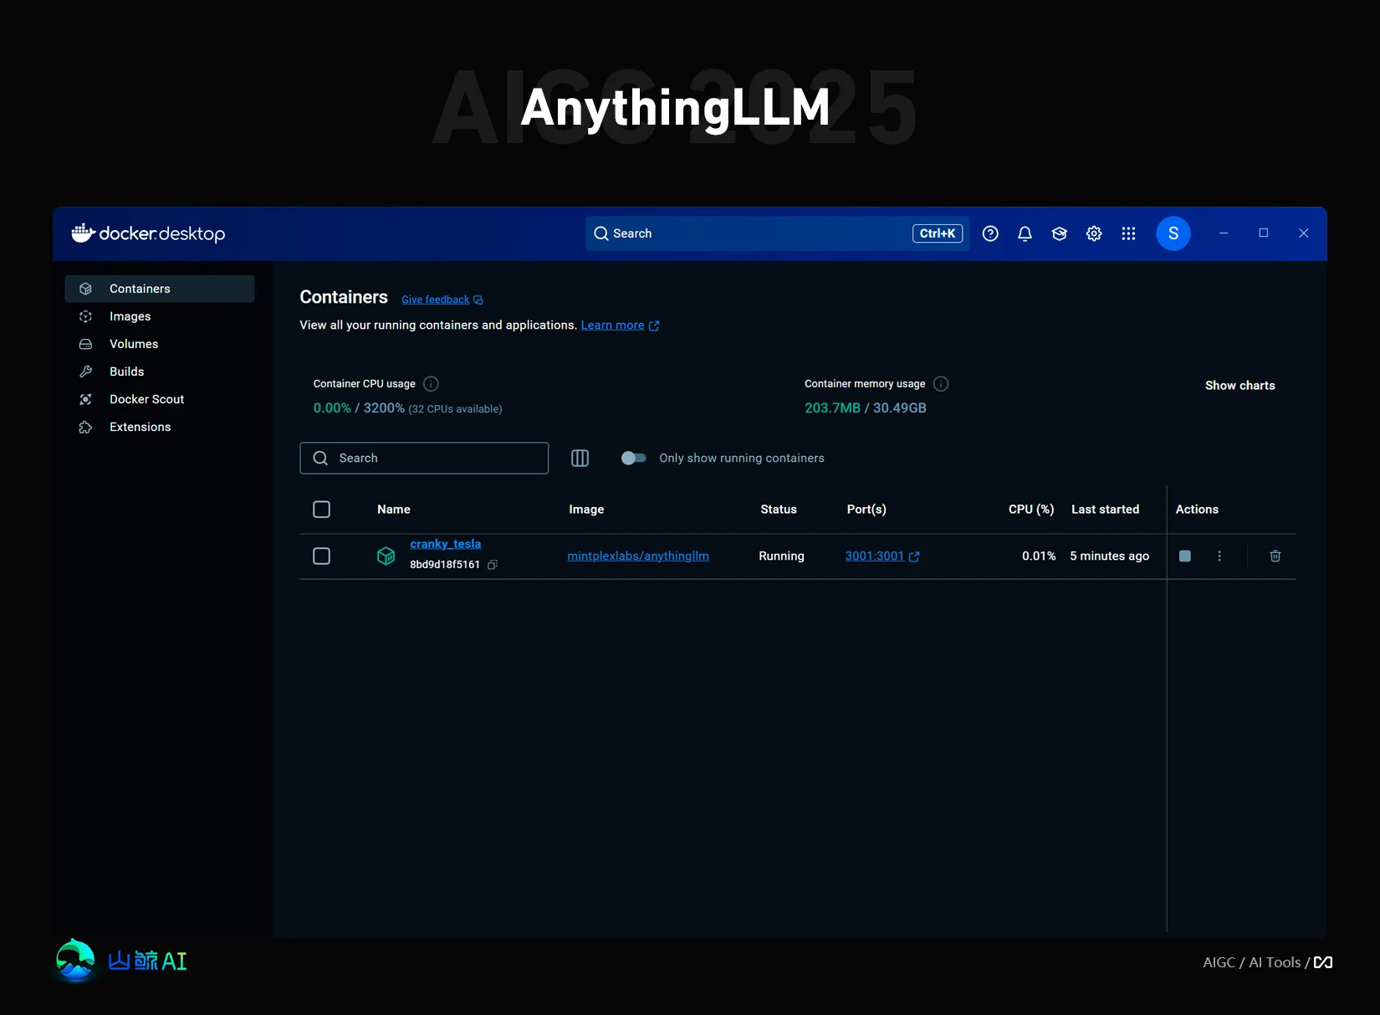This screenshot has height=1015, width=1380.
Task: Click the memory usage info icon
Action: point(941,384)
